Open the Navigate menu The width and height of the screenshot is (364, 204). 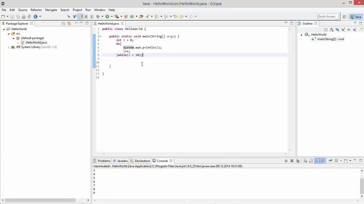click(x=51, y=10)
